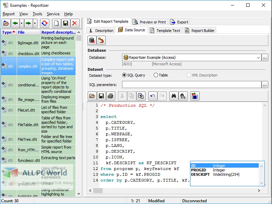Open the Tools menu
Screen dimensions: 272x204
click(x=37, y=14)
